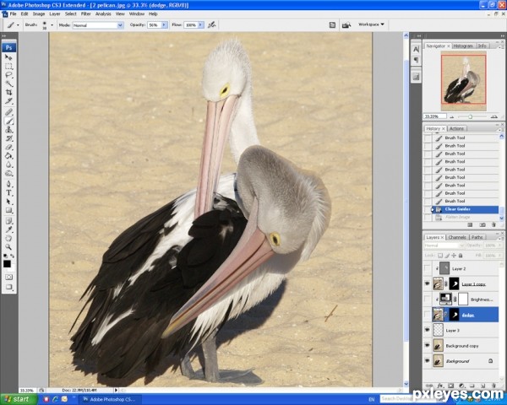Open the status bar info arrow

click(116, 390)
